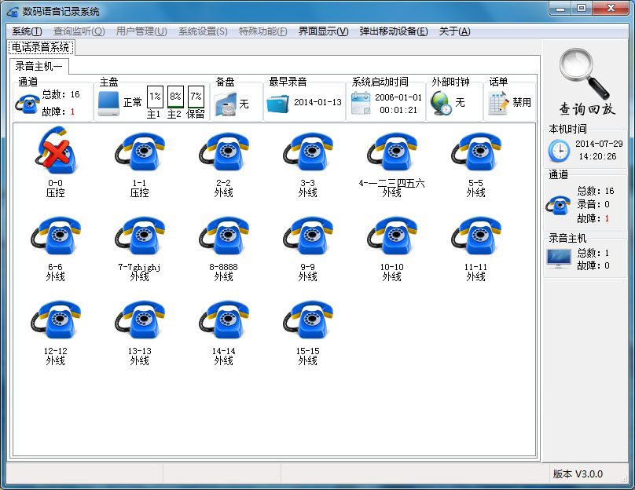Open the 弹出移动设备(E) menu

pyautogui.click(x=394, y=31)
